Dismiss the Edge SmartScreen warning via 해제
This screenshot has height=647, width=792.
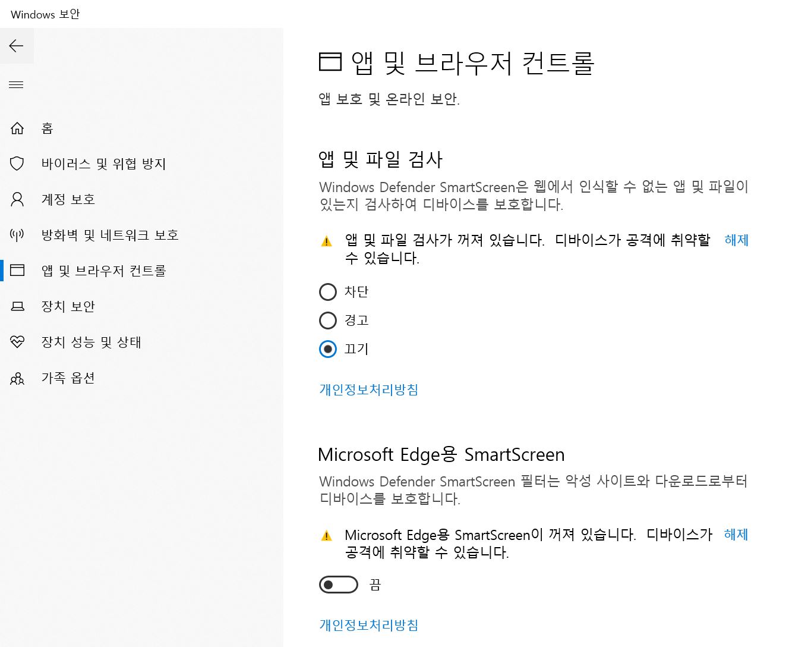point(736,534)
